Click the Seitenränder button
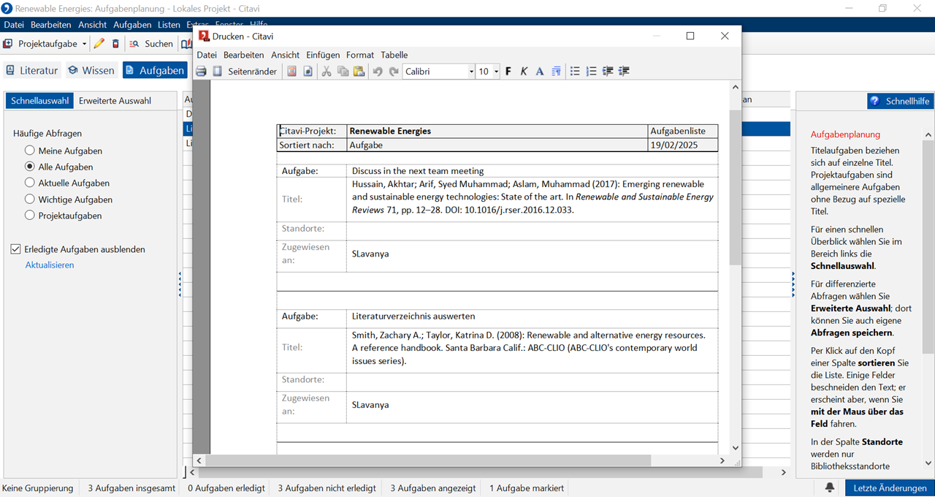Image resolution: width=935 pixels, height=497 pixels. point(252,71)
